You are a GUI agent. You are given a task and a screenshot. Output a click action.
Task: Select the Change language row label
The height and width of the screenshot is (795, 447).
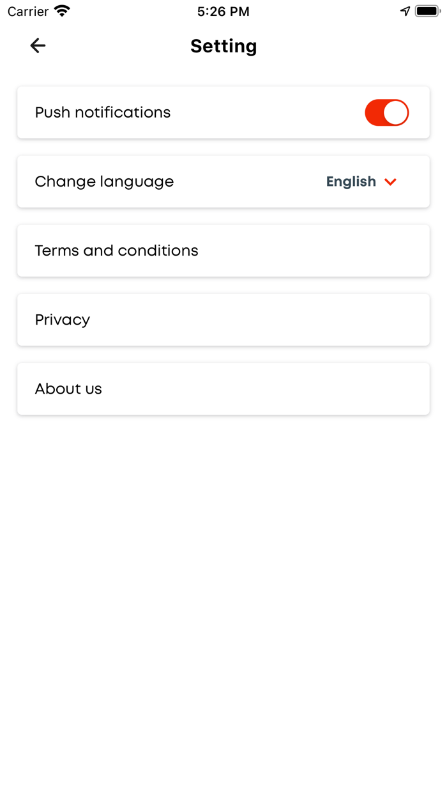coord(104,181)
